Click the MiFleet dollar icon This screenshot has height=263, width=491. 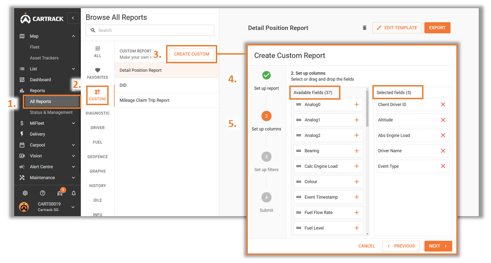22,123
